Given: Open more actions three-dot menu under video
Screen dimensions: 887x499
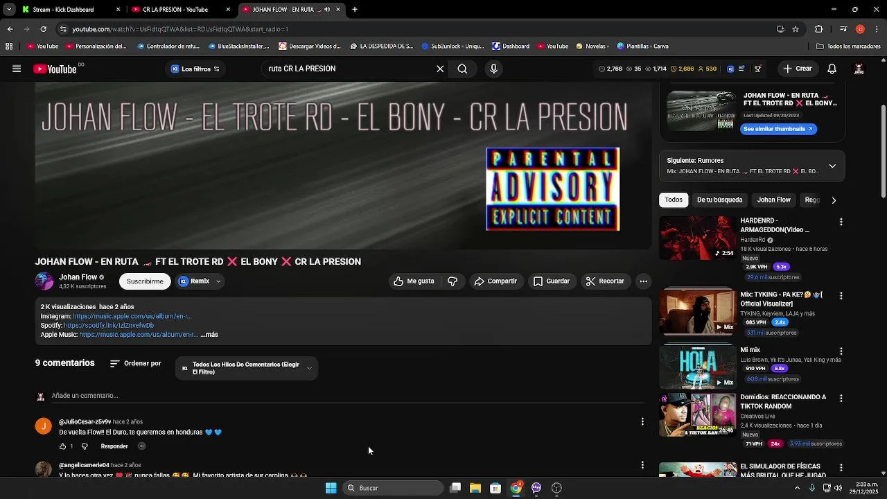Looking at the screenshot, I should point(643,281).
